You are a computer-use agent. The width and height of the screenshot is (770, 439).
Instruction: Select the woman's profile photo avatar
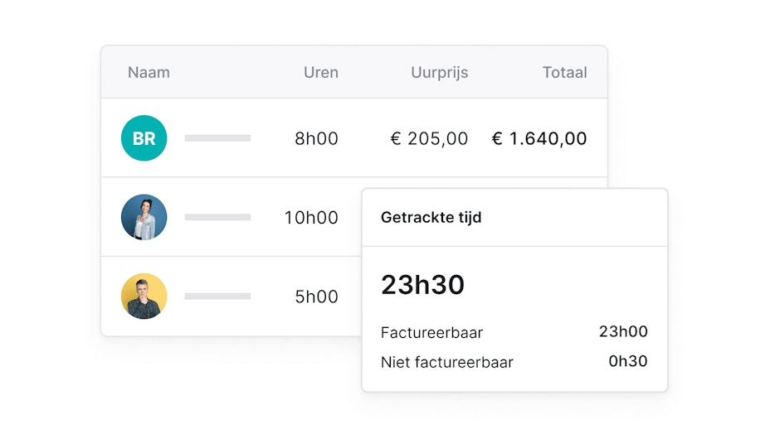point(144,217)
